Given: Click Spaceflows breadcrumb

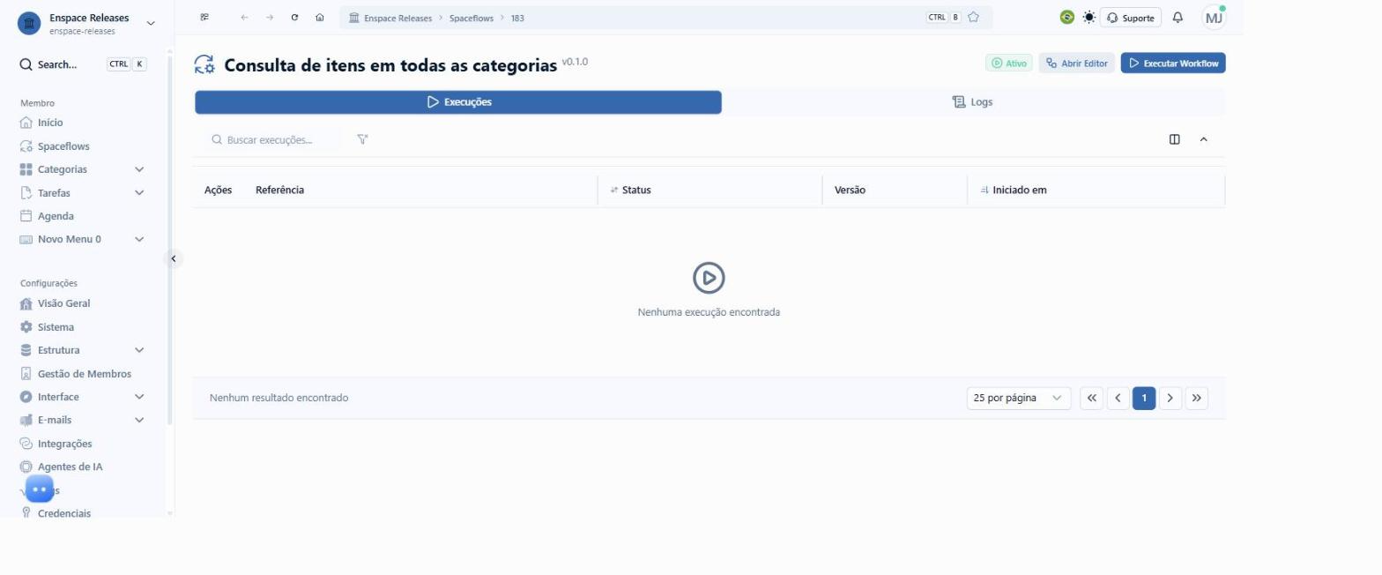Looking at the screenshot, I should pyautogui.click(x=472, y=18).
